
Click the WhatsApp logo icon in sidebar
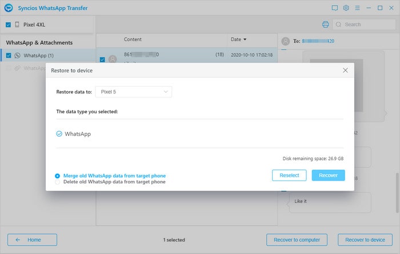point(17,55)
